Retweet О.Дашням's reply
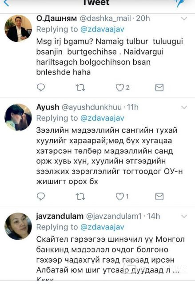The image size is (195, 284). (80, 88)
